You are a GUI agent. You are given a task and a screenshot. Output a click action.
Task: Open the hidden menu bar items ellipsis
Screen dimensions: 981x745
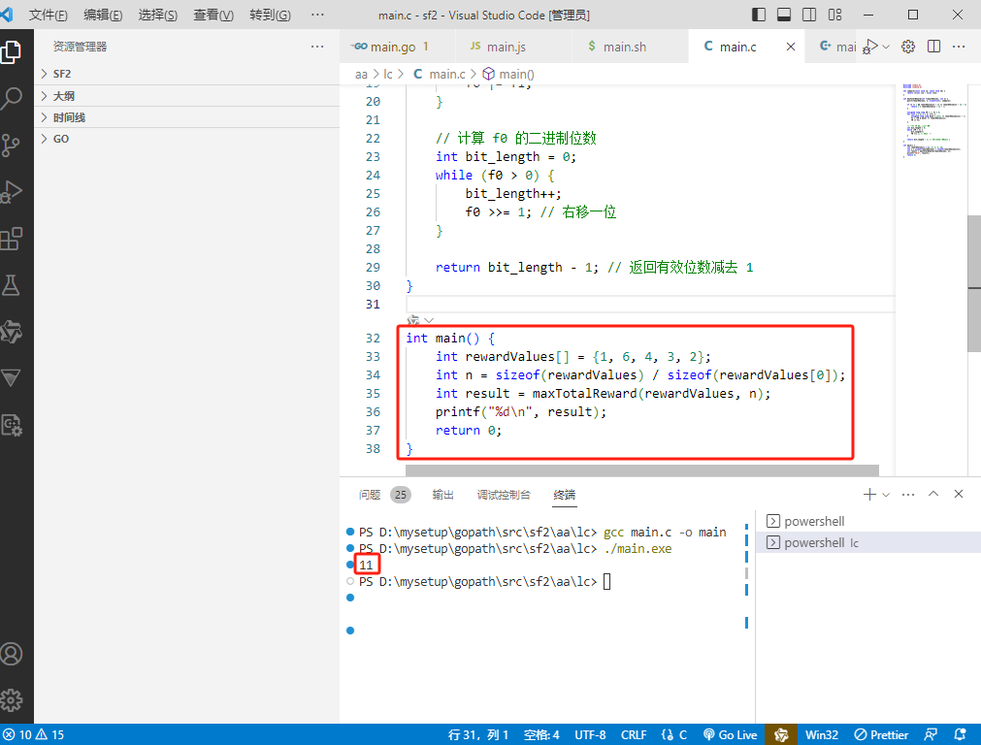click(x=317, y=15)
